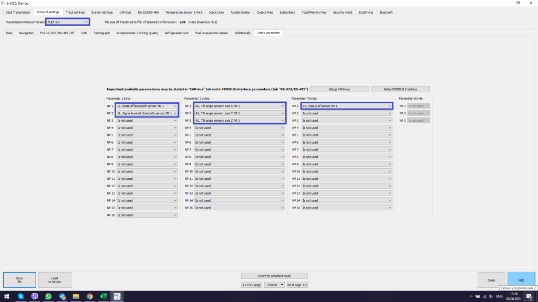This screenshot has height=302, width=538.
Task: Launch WhatsApp from the taskbar
Action: 48,297
